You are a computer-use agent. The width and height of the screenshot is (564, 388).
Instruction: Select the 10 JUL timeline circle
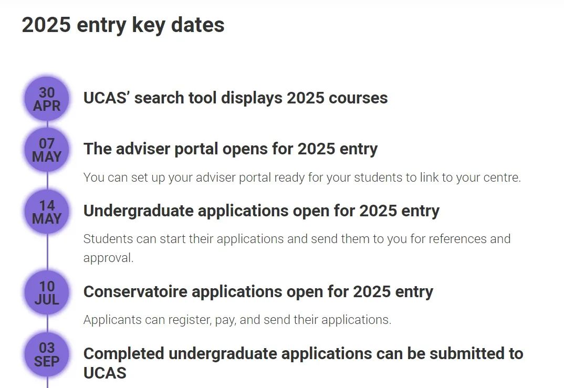click(x=47, y=293)
